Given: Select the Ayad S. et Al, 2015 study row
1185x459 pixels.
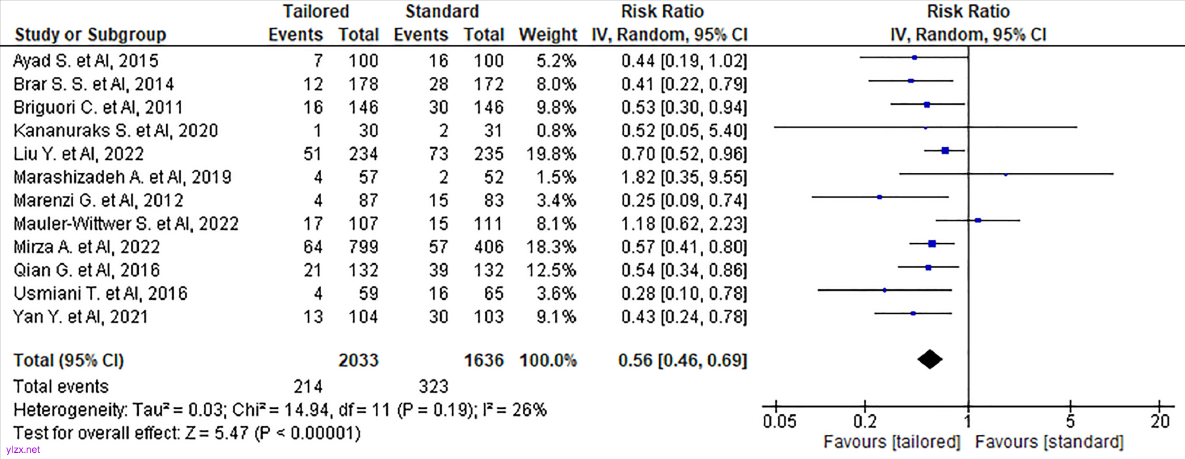Looking at the screenshot, I should click(86, 61).
